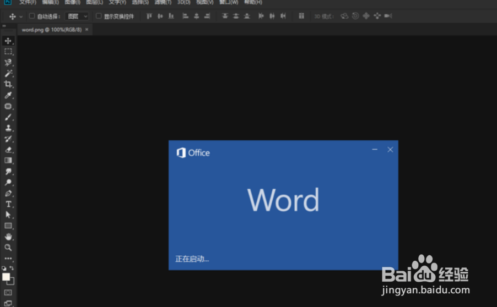Select the Gradient tool
The image size is (497, 307).
click(x=8, y=161)
